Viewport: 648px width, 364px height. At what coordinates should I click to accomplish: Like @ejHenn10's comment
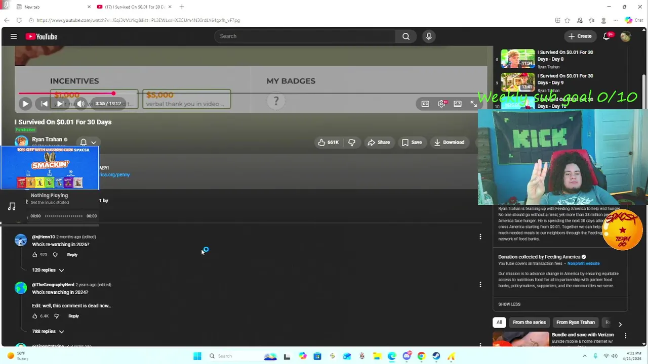(35, 255)
